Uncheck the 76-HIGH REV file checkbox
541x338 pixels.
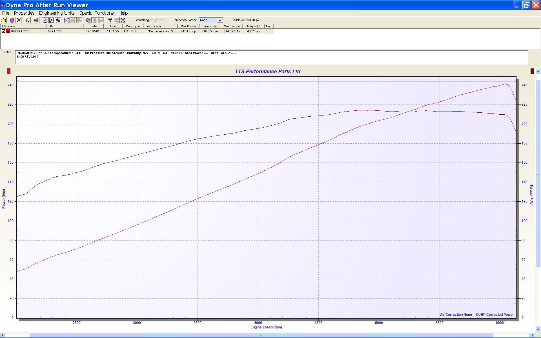click(x=3, y=31)
